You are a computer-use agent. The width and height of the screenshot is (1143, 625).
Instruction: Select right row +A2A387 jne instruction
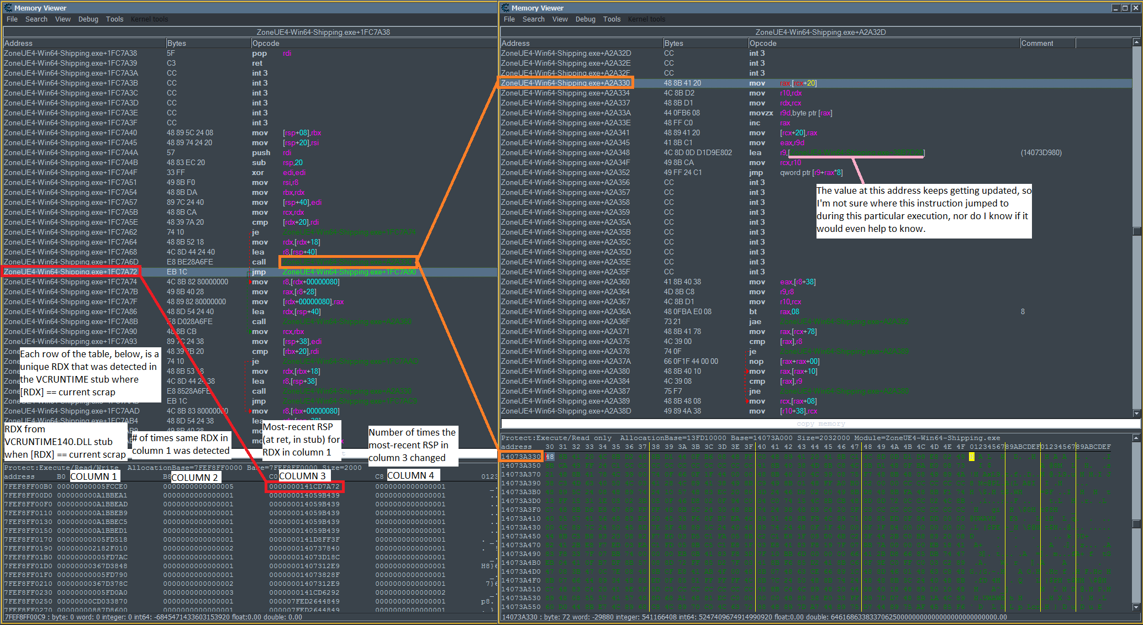point(816,391)
